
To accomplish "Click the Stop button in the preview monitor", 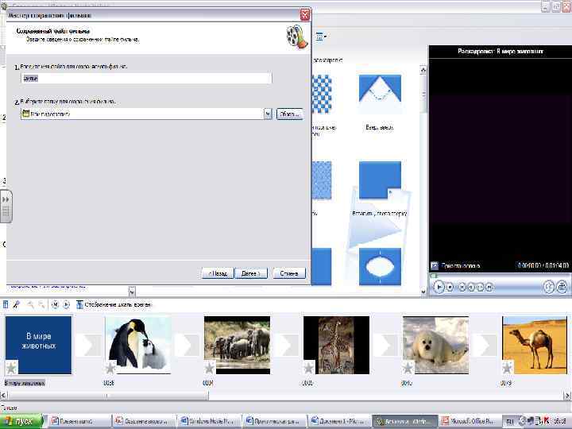I will click(450, 288).
